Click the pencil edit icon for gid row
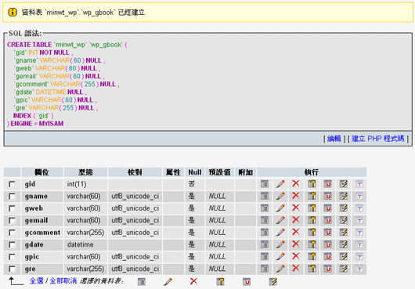The width and height of the screenshot is (415, 289). [280, 184]
